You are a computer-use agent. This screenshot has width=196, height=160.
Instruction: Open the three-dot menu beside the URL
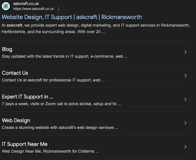click(x=58, y=9)
